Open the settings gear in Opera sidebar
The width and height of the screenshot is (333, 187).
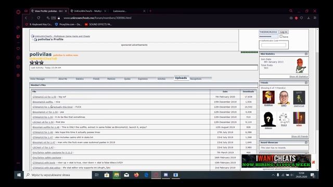(x=18, y=75)
